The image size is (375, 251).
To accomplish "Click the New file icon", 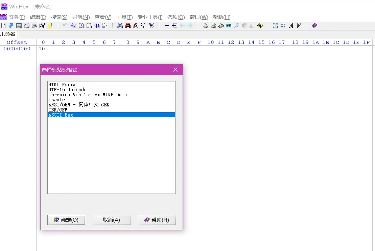I will point(3,26).
